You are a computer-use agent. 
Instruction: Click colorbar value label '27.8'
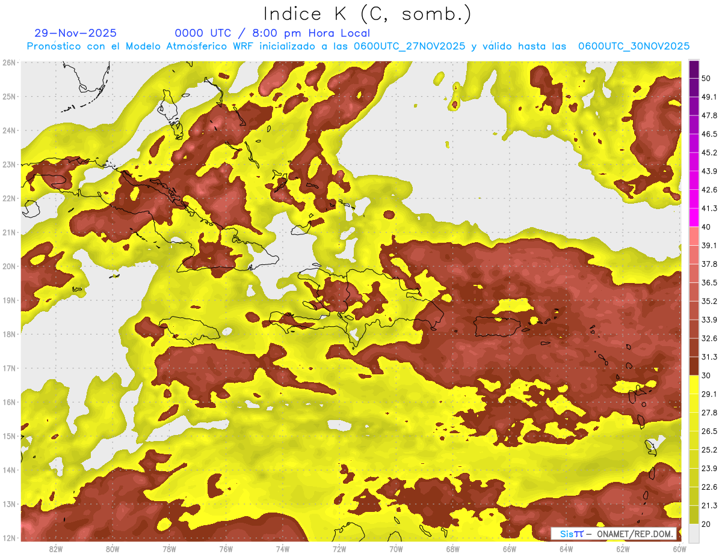[709, 412]
